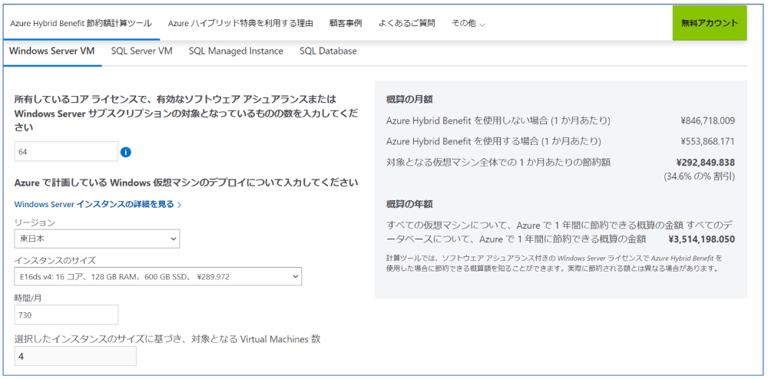Click the インスタンスのサイズ label
This screenshot has width=768, height=379.
tap(55, 259)
